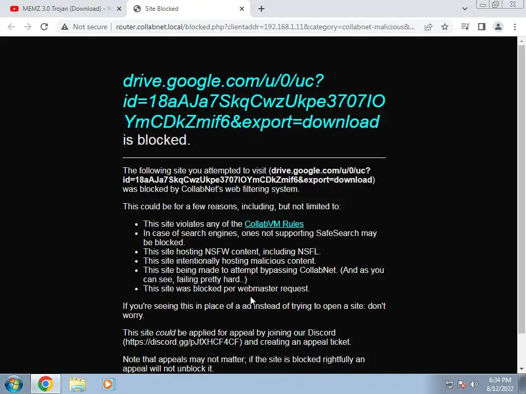This screenshot has width=526, height=394.
Task: Click the globe favicon on Site Blocked tab
Action: coord(137,9)
